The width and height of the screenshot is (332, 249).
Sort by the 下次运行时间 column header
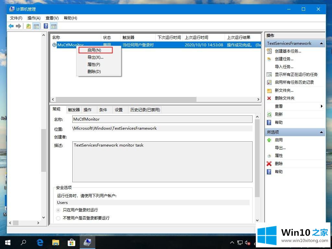tap(169, 38)
